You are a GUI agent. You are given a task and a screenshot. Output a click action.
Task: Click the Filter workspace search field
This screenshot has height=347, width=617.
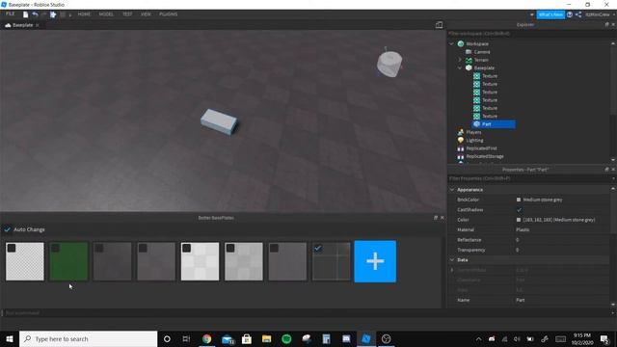pos(530,34)
